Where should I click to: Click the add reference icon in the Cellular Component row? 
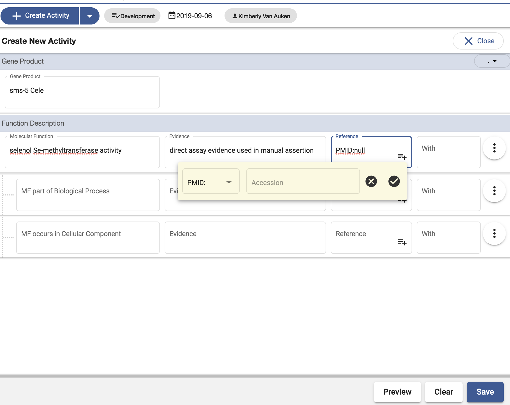(x=402, y=242)
